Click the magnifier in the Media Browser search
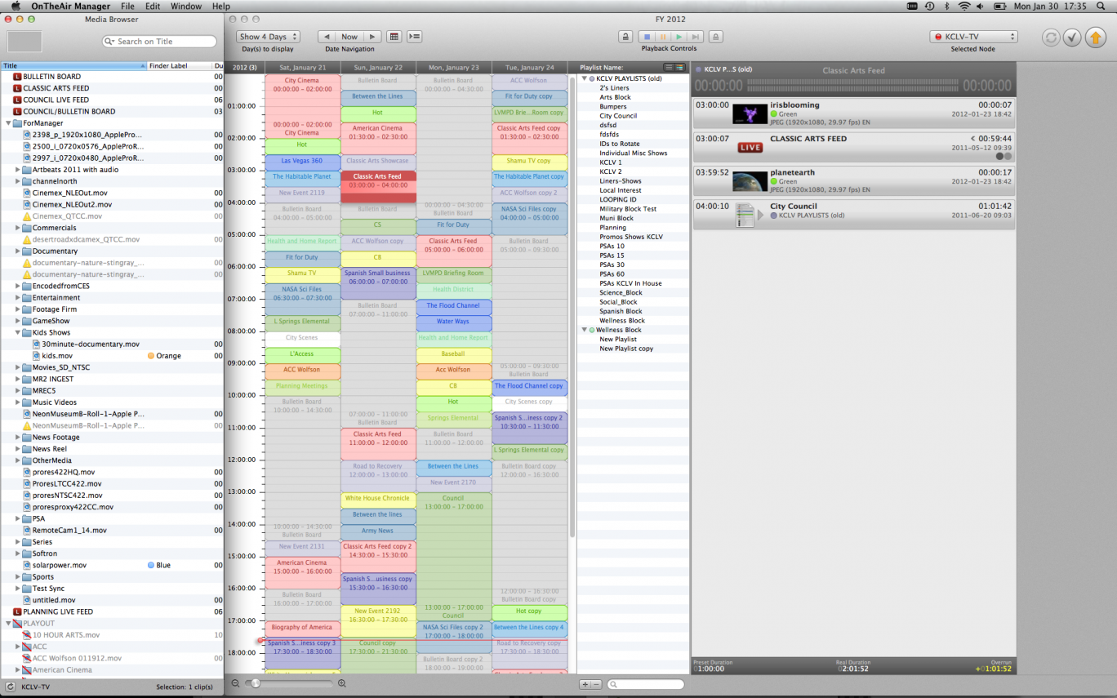This screenshot has height=698, width=1117. (x=110, y=42)
